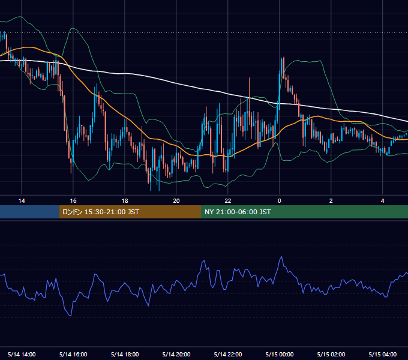Click the ロンドン 15:30-21:00 JST session bar
This screenshot has width=408, height=360.
coord(130,212)
